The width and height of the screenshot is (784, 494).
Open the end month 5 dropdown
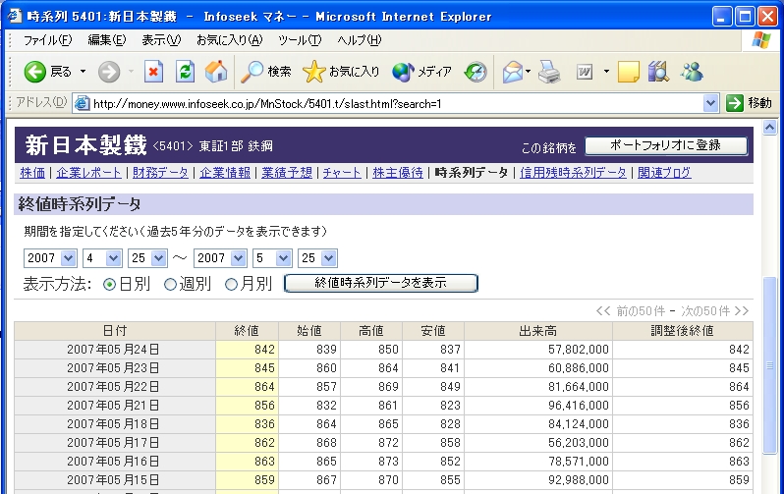pos(272,258)
